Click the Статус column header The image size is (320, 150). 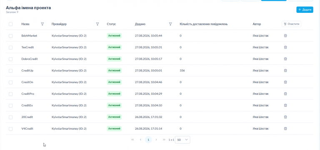point(111,24)
